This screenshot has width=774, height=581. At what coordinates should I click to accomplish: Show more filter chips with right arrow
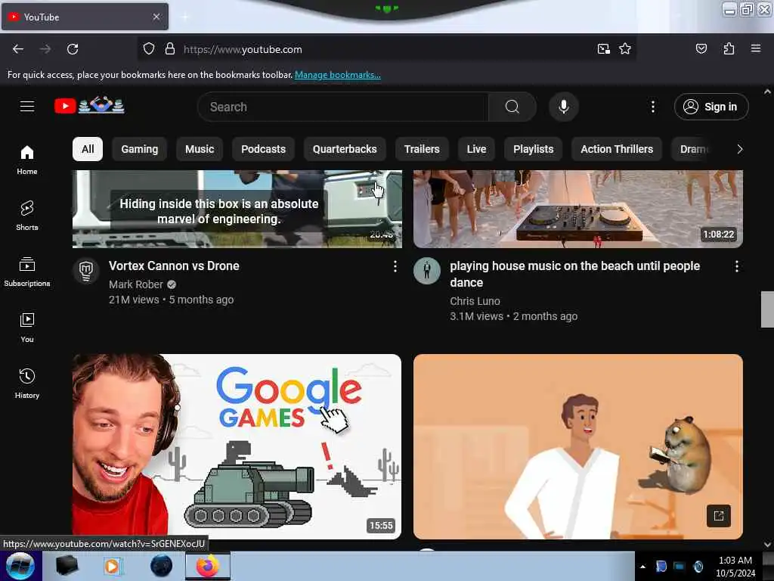[x=739, y=149]
